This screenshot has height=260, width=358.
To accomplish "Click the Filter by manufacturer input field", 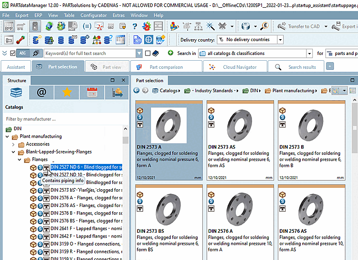I will [x=62, y=119].
